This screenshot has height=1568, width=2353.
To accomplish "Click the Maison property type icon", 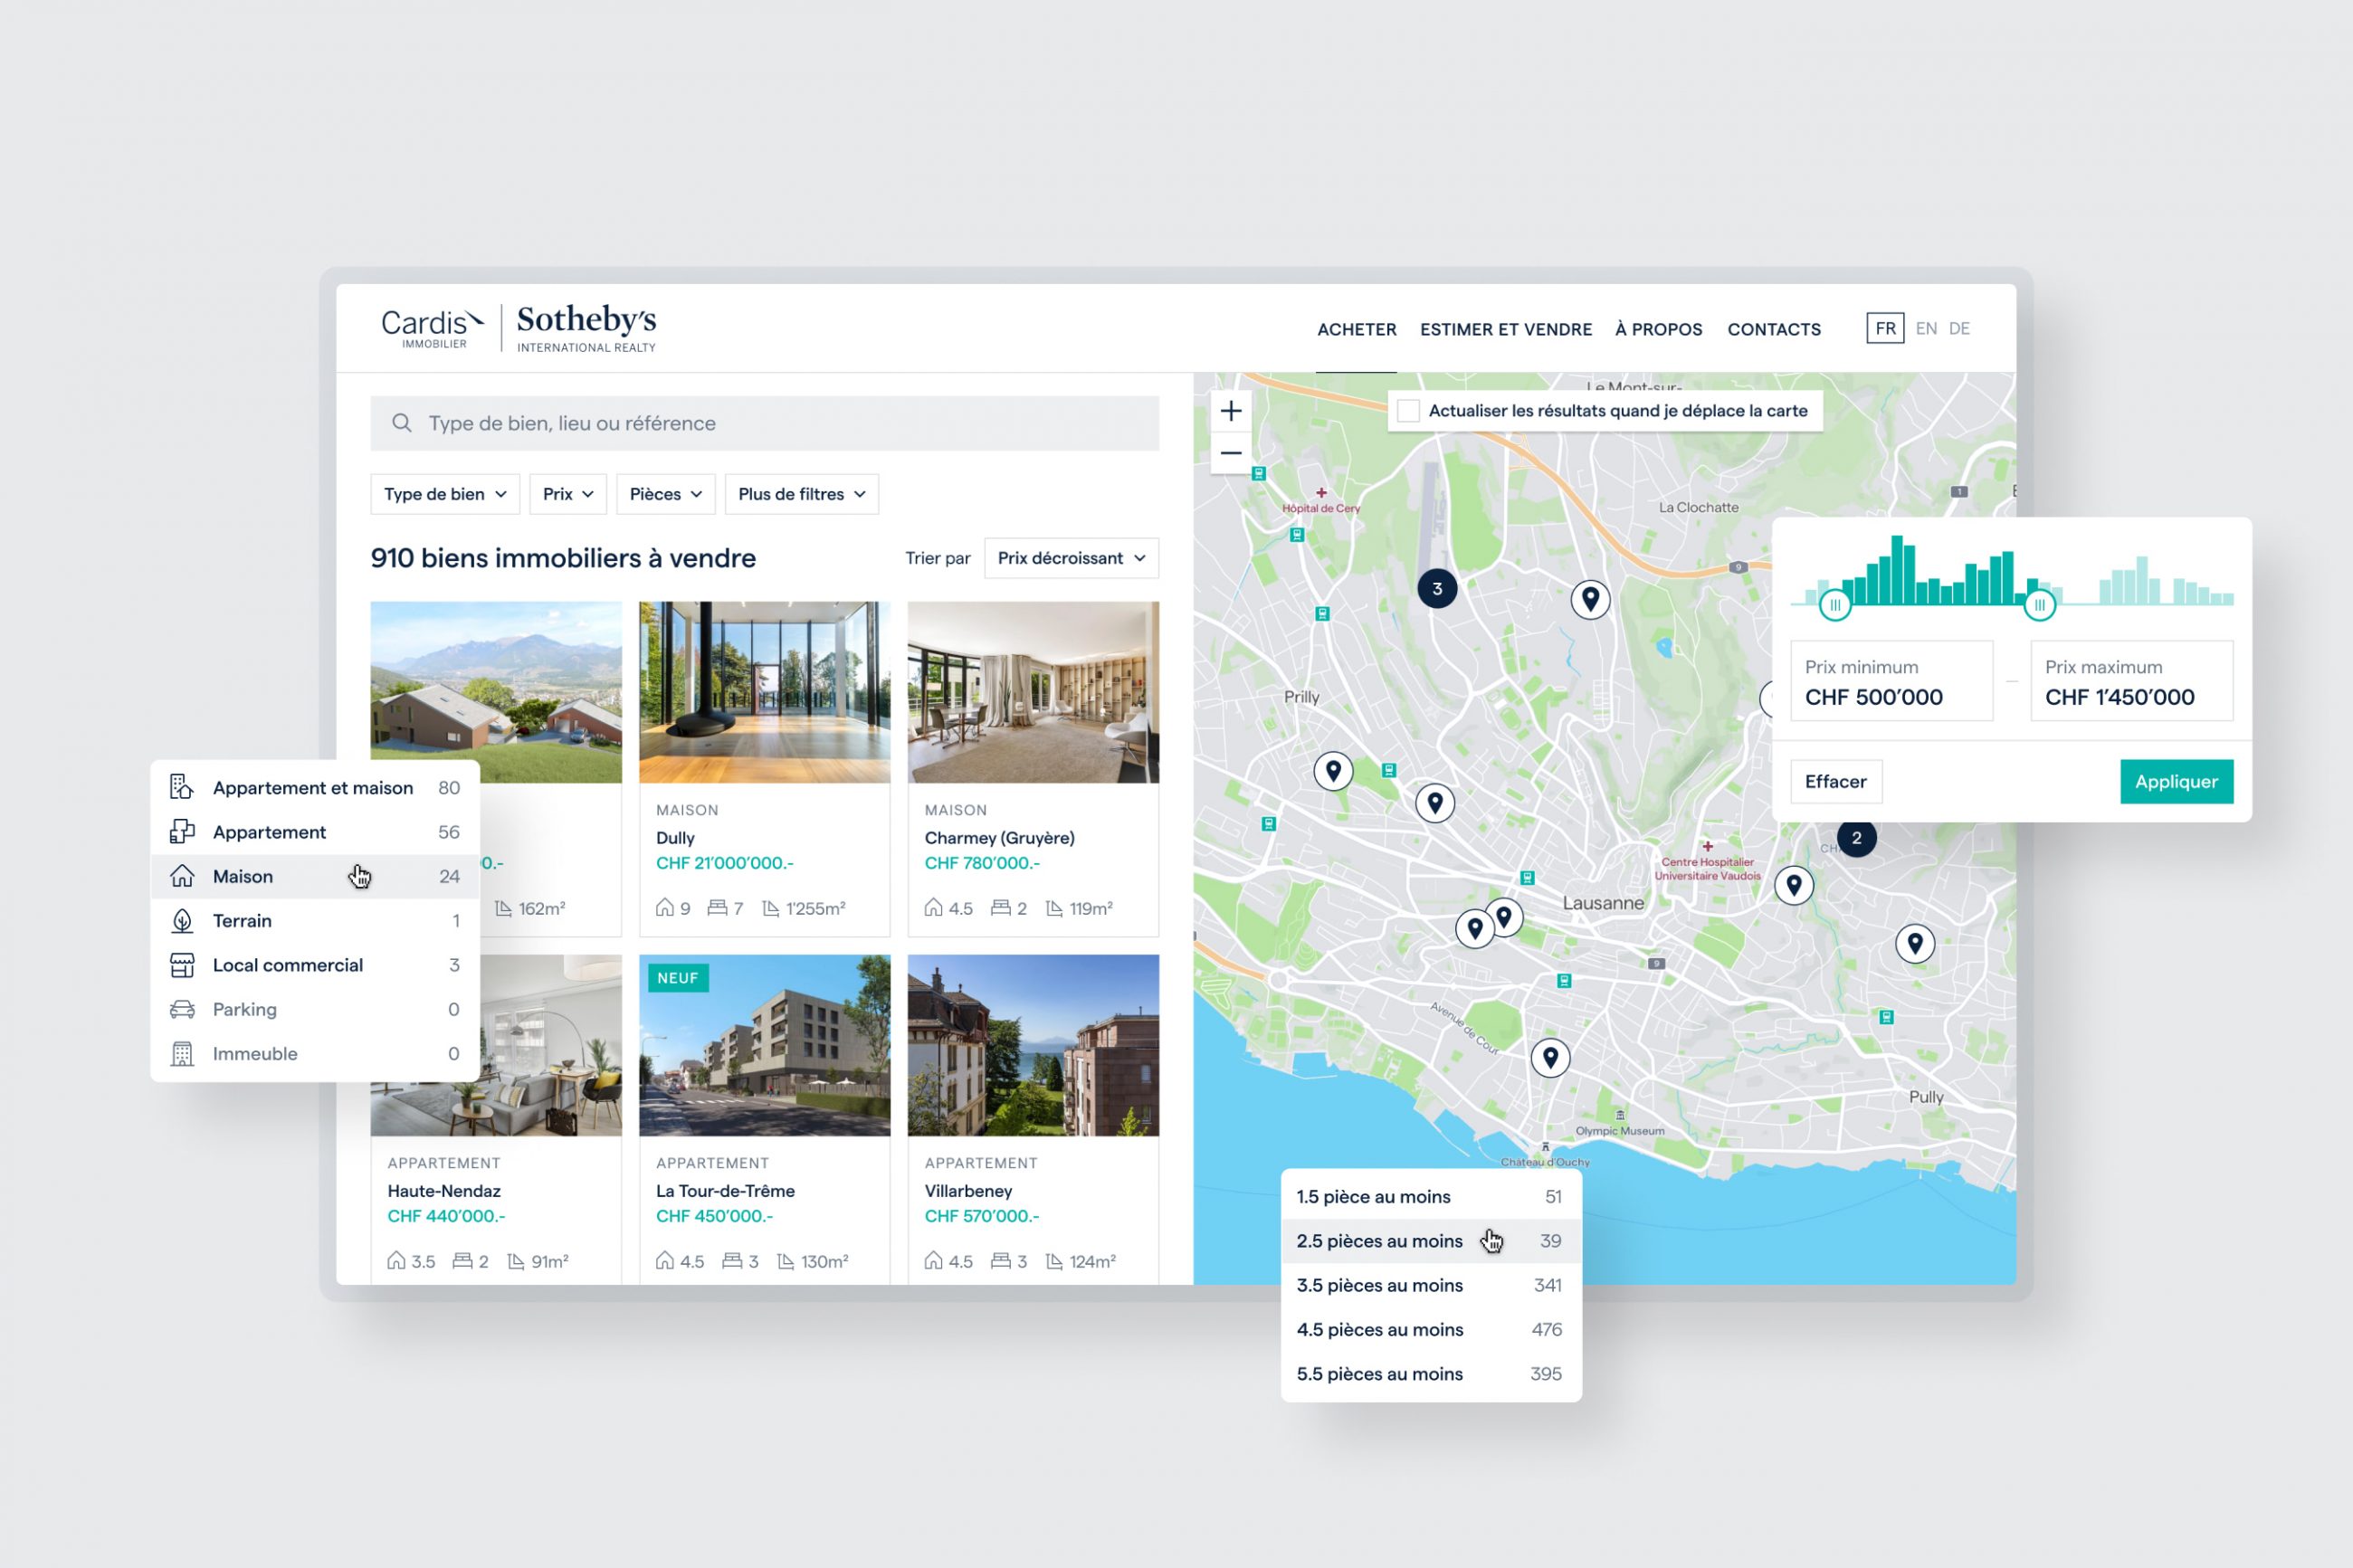I will 182,875.
